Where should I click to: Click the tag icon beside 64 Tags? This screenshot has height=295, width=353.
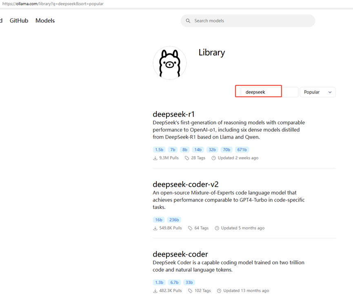[x=190, y=228]
